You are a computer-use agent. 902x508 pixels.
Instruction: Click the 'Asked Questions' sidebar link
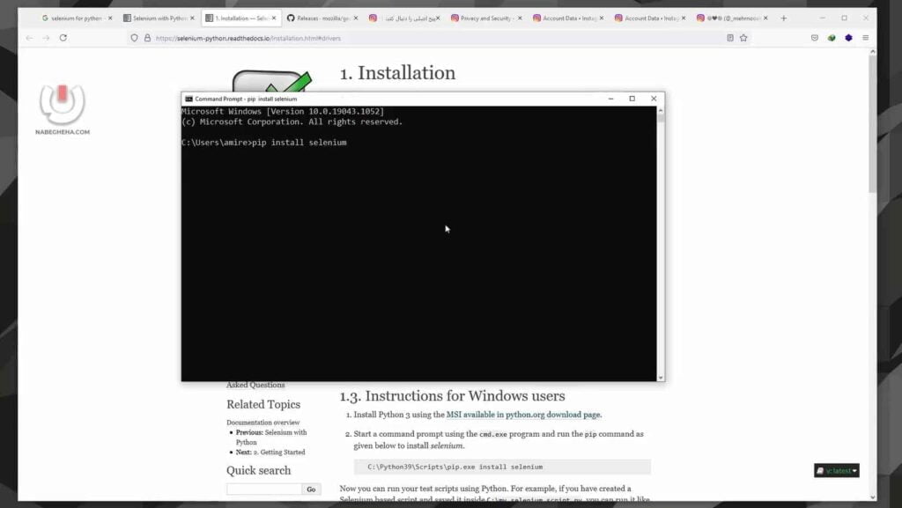(255, 385)
